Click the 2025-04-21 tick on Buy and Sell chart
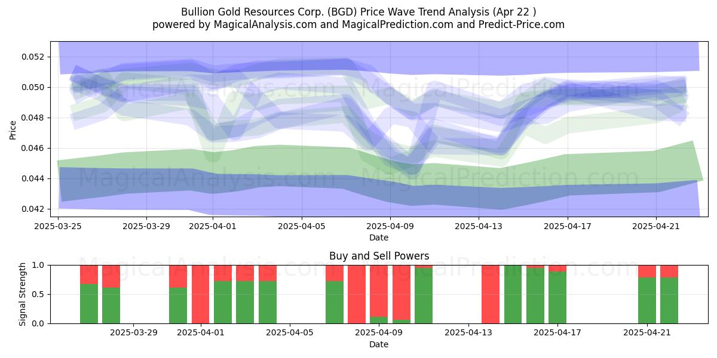The height and width of the screenshot is (358, 717). point(647,333)
